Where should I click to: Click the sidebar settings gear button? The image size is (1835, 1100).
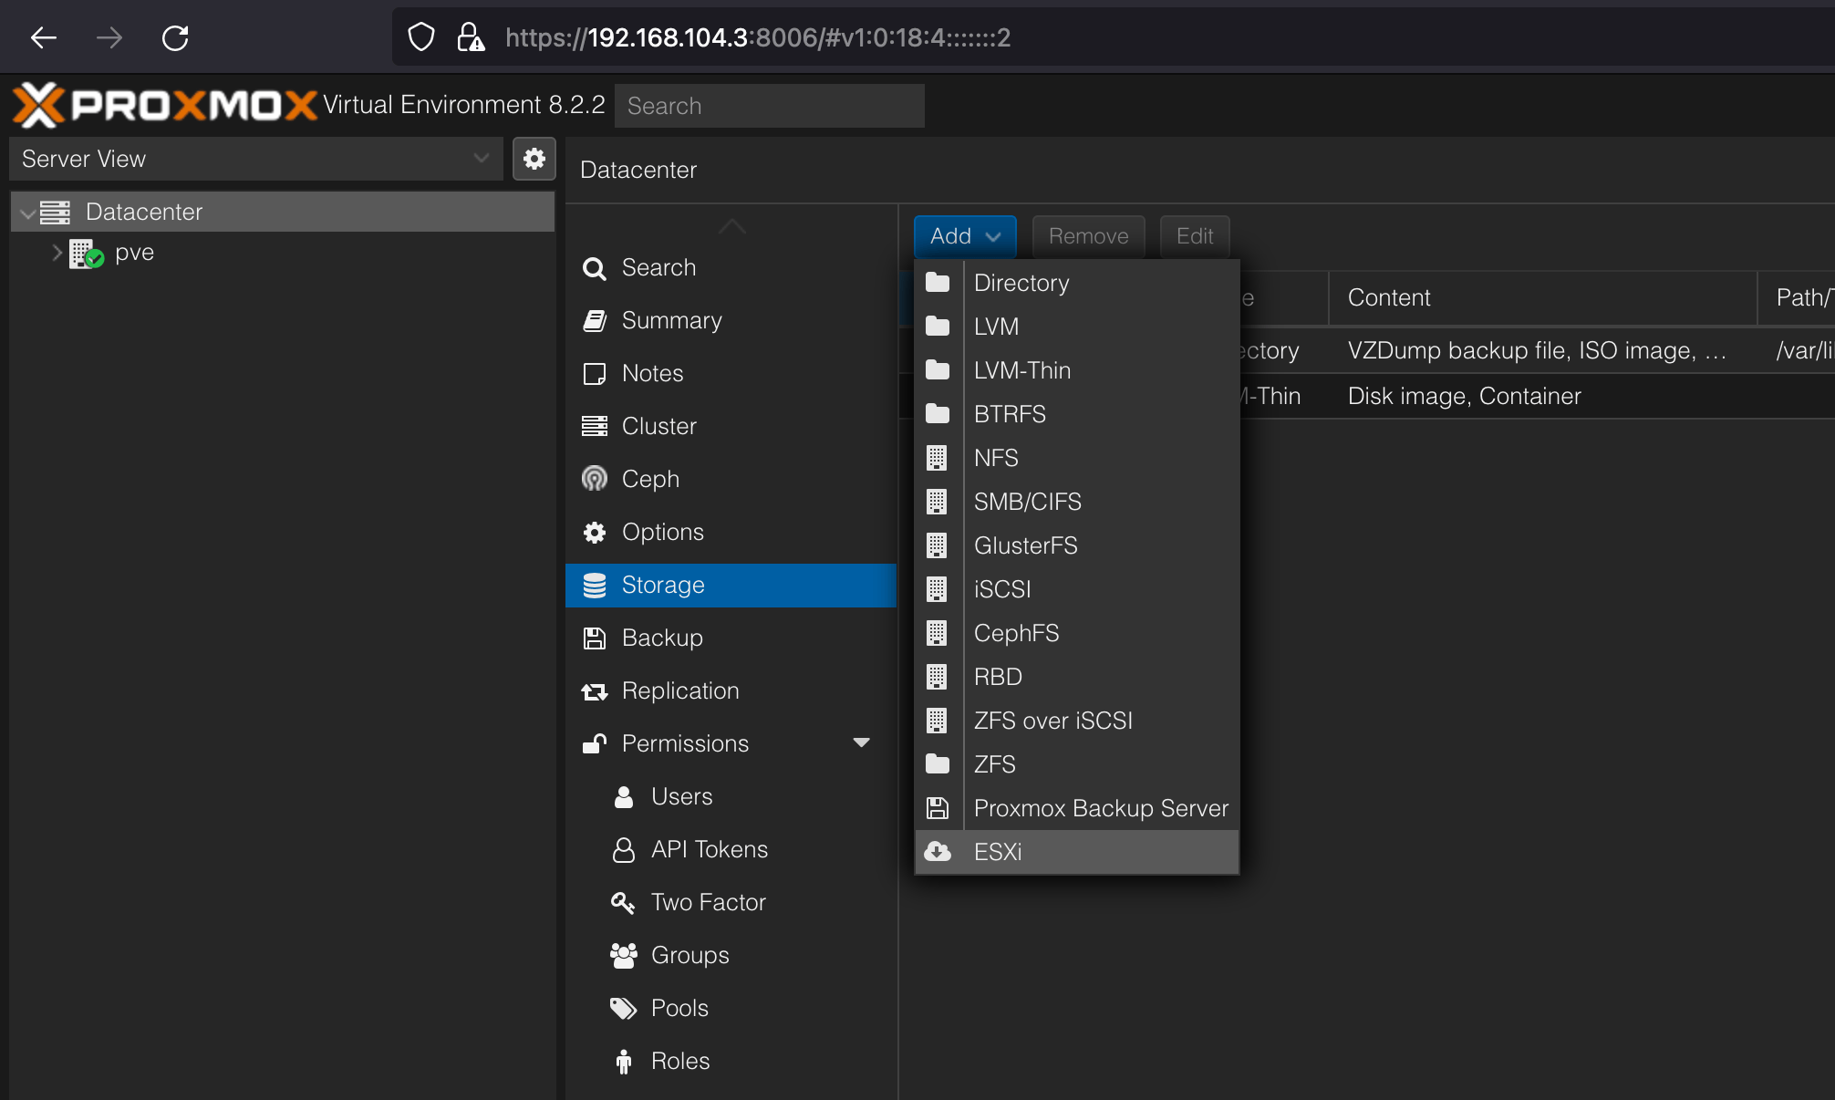[534, 159]
